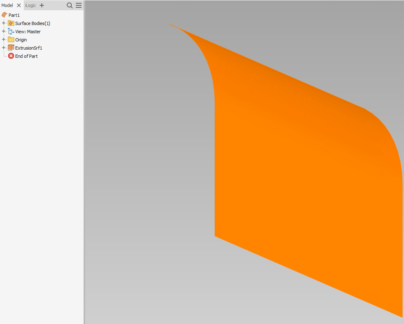Select the ExtrusionSrf1 label in browser
Screen dimensions: 404x324
point(29,48)
